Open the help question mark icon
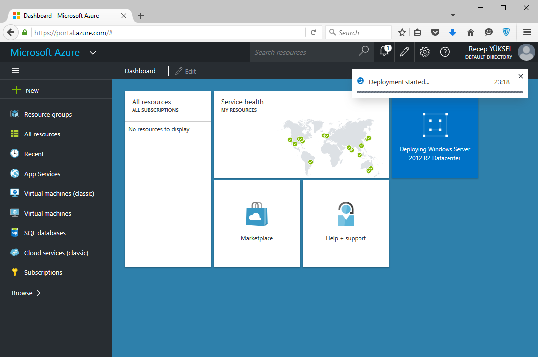Image resolution: width=538 pixels, height=357 pixels. (x=445, y=52)
